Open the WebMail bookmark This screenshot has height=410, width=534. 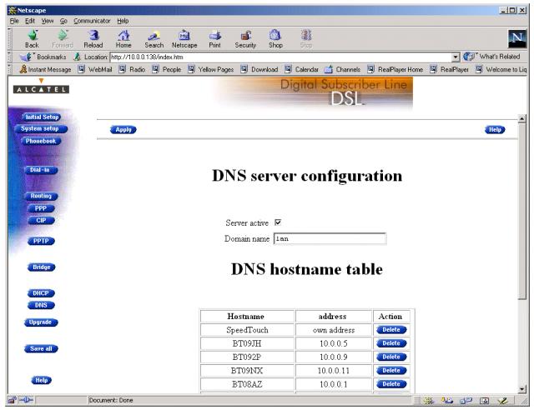(x=95, y=69)
